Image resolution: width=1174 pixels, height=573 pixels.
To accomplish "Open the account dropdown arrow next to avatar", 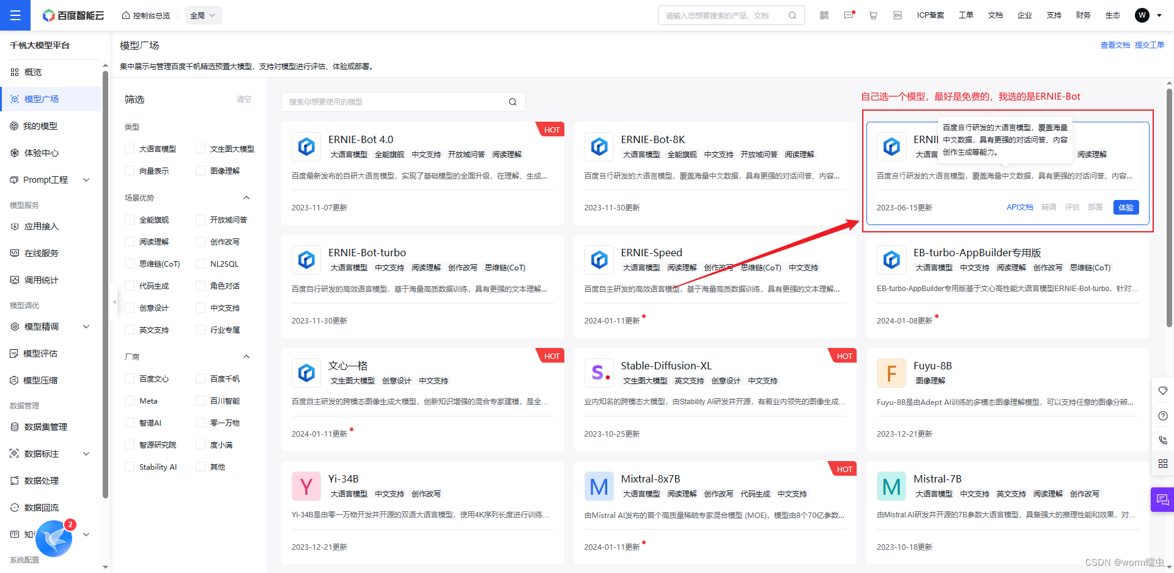I will click(x=1159, y=15).
